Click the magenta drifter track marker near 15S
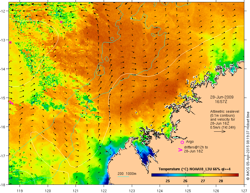The height and width of the screenshot is (193, 250). 11,102
